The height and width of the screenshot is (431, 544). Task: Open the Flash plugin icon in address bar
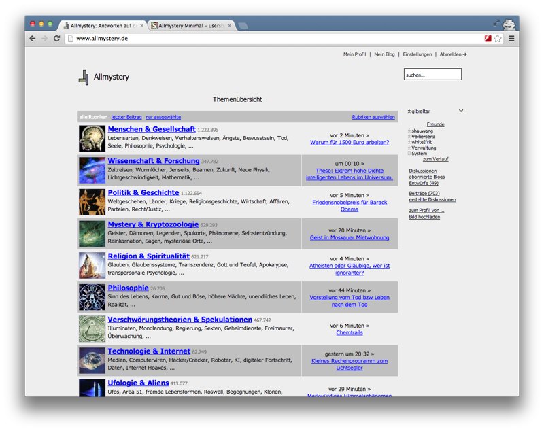(488, 39)
